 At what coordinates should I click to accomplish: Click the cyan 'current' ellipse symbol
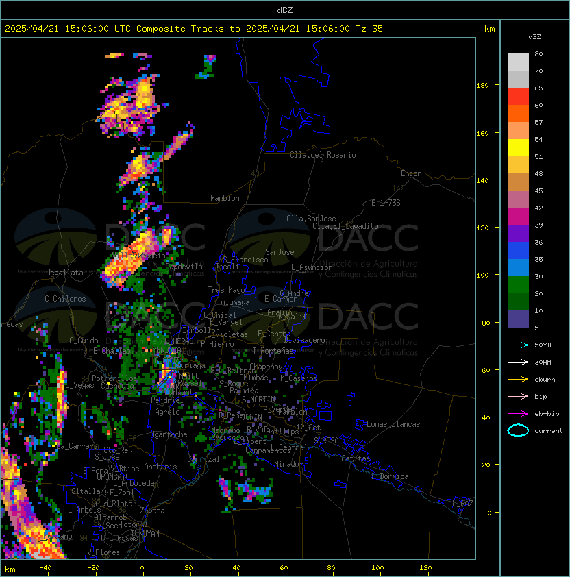[x=518, y=430]
